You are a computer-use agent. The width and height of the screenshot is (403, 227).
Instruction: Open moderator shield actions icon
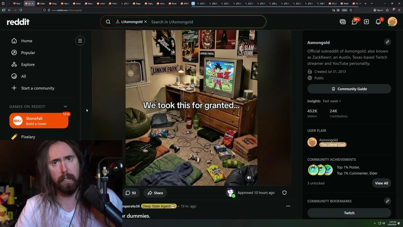[284, 193]
